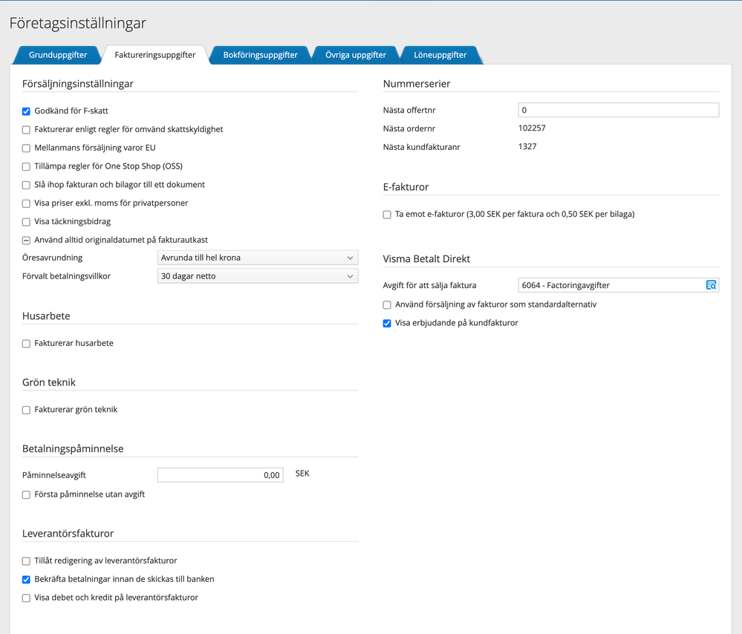742x634 pixels.
Task: Tick Fakturerar husarbete checkbox
Action: [27, 344]
